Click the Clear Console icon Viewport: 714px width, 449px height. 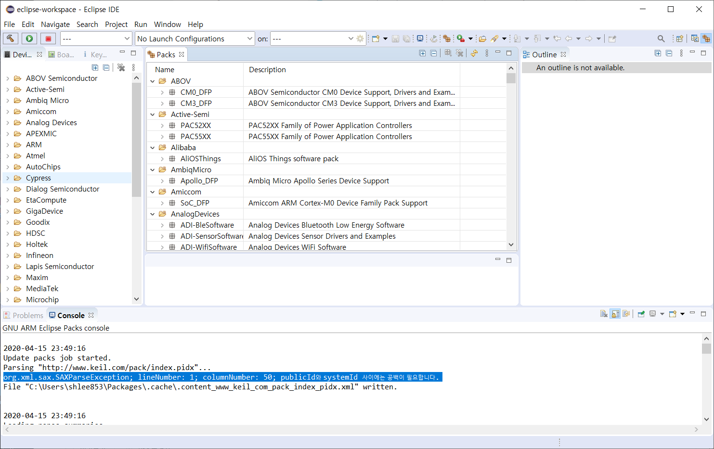tap(604, 314)
